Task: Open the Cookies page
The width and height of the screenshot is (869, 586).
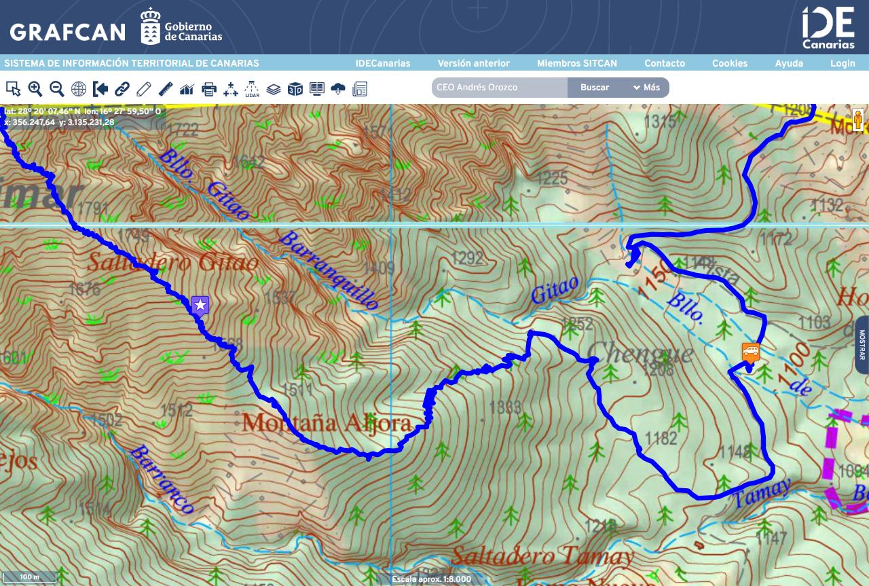Action: [x=730, y=63]
